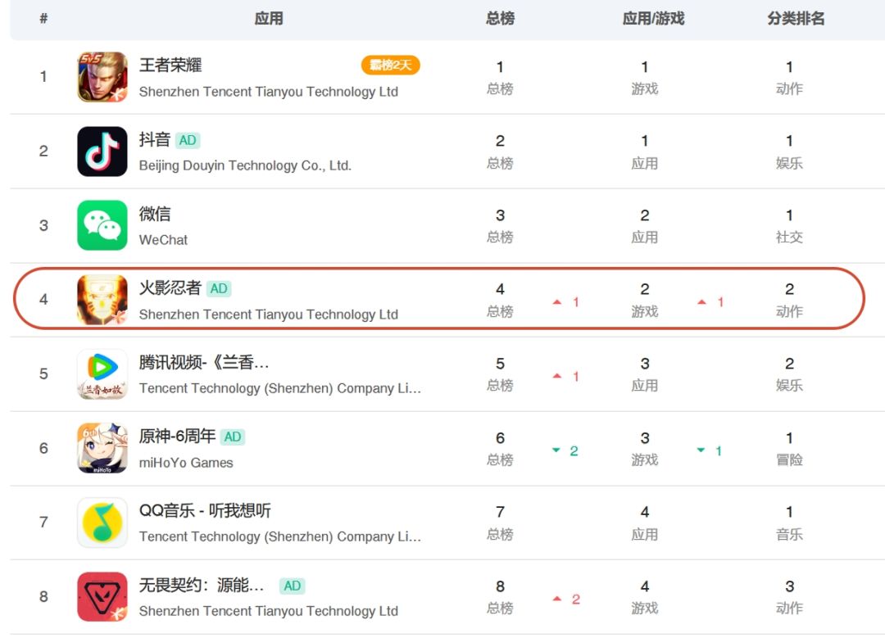Click the red up arrow in 火影忍者 总榜
This screenshot has width=885, height=638.
pos(557,302)
